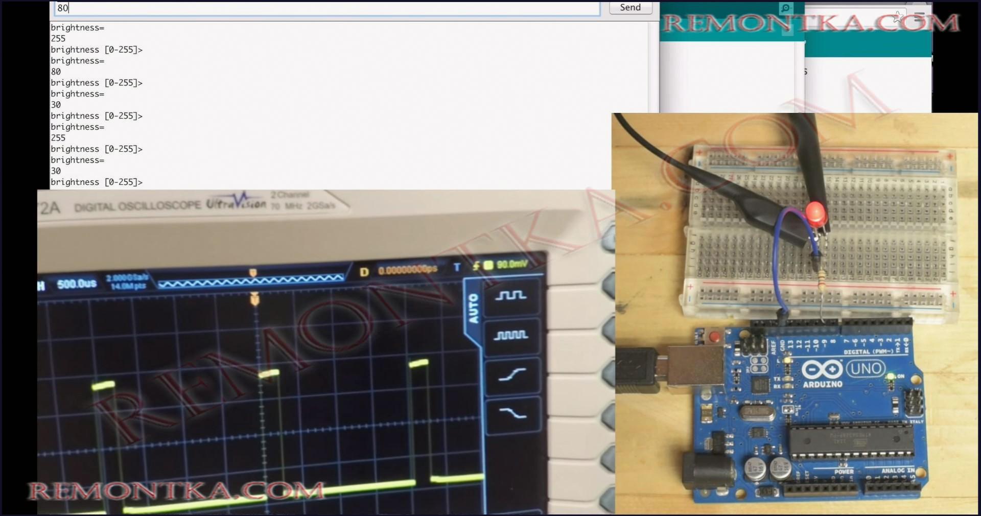Click the 90.0mV trigger level readout

coord(511,265)
